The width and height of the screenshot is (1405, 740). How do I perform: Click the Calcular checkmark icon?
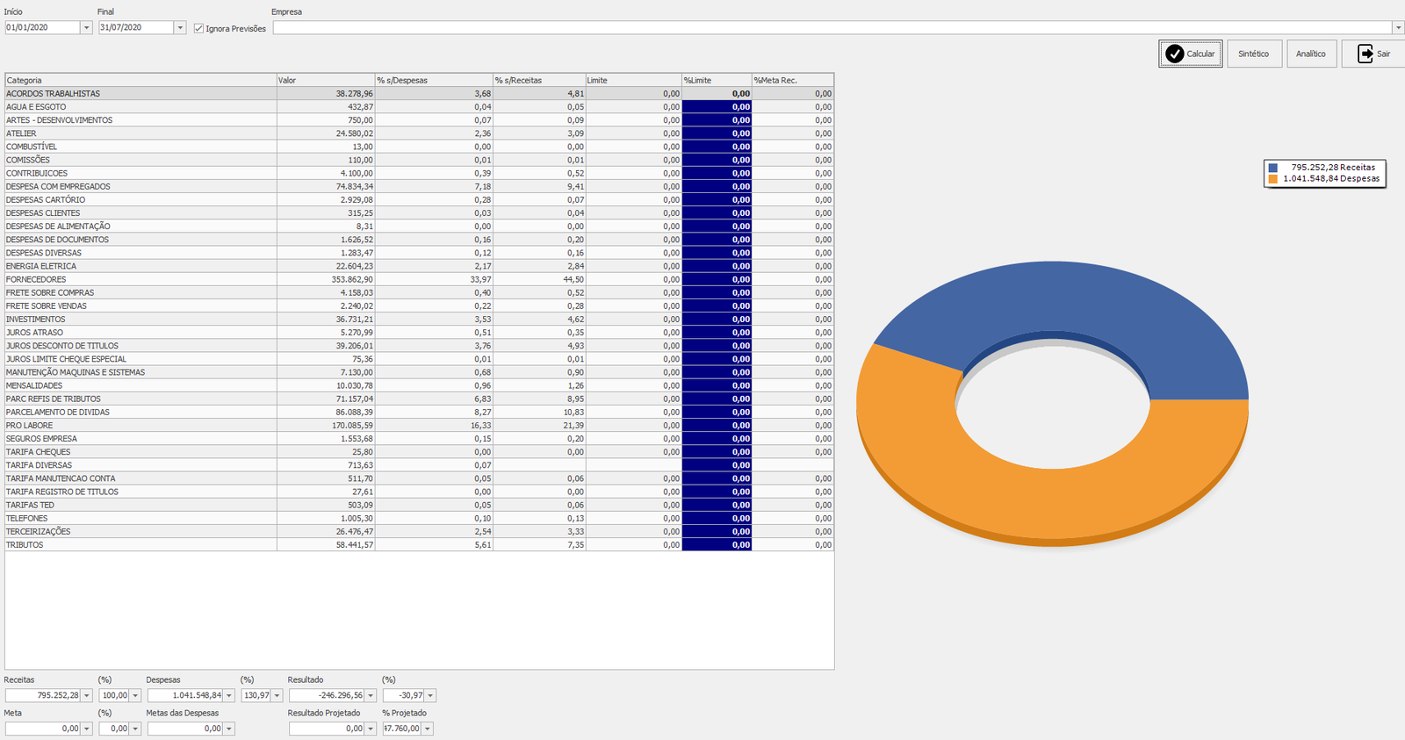(x=1174, y=54)
